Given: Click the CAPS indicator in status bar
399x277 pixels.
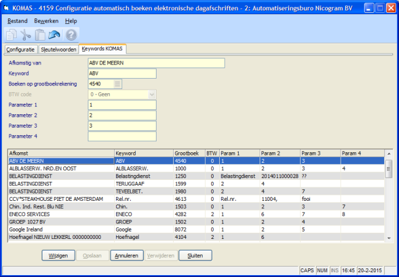Looking at the screenshot, I should click(x=307, y=270).
